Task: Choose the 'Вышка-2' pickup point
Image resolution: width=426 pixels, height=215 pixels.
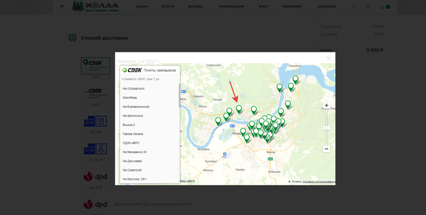Action: pyautogui.click(x=129, y=125)
